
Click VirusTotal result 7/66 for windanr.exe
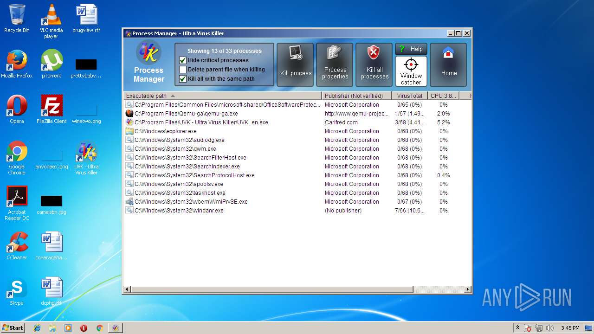click(409, 211)
